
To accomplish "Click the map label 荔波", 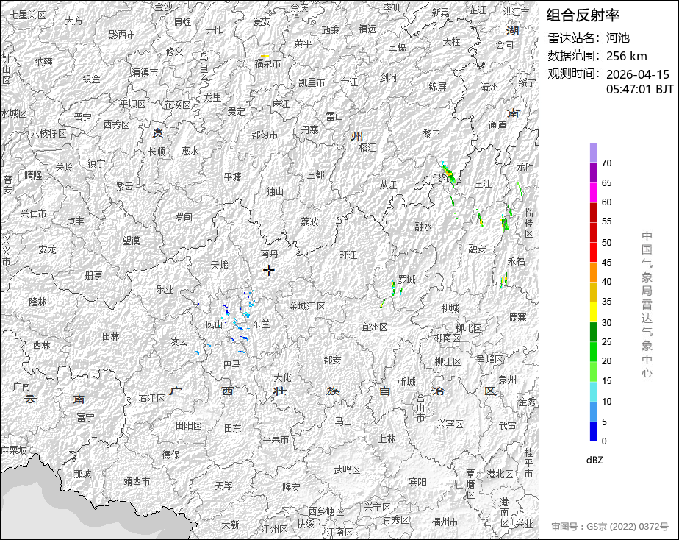I will (309, 222).
